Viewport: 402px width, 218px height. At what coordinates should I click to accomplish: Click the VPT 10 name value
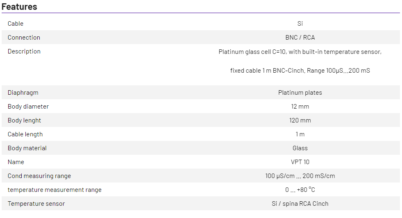pos(300,162)
